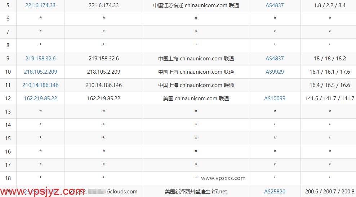
Task: Select hostname text 162.219.85.22 in hop 12
Action: [x=103, y=98]
